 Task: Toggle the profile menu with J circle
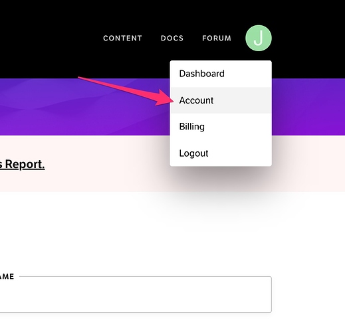coord(259,38)
